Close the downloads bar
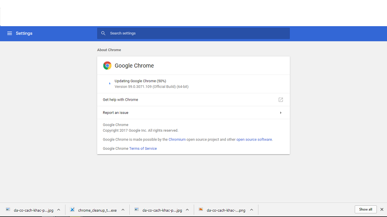The height and width of the screenshot is (217, 387). tap(382, 209)
